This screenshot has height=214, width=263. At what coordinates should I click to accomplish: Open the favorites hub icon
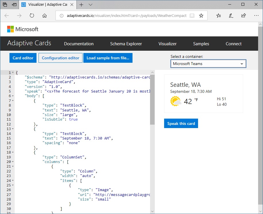click(219, 16)
